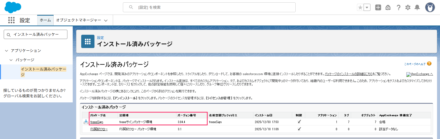The height and width of the screenshot is (139, 440).
Task: Open the global actions plus icon
Action: click(378, 7)
